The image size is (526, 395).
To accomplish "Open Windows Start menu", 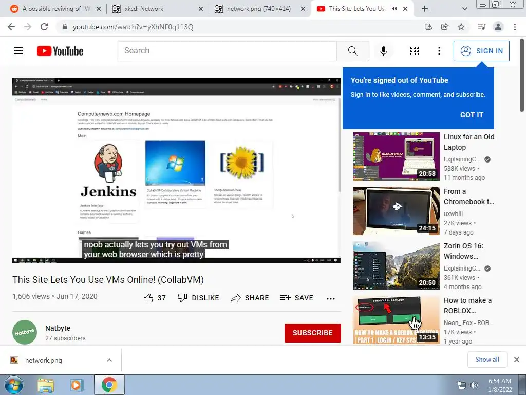I will [14, 385].
